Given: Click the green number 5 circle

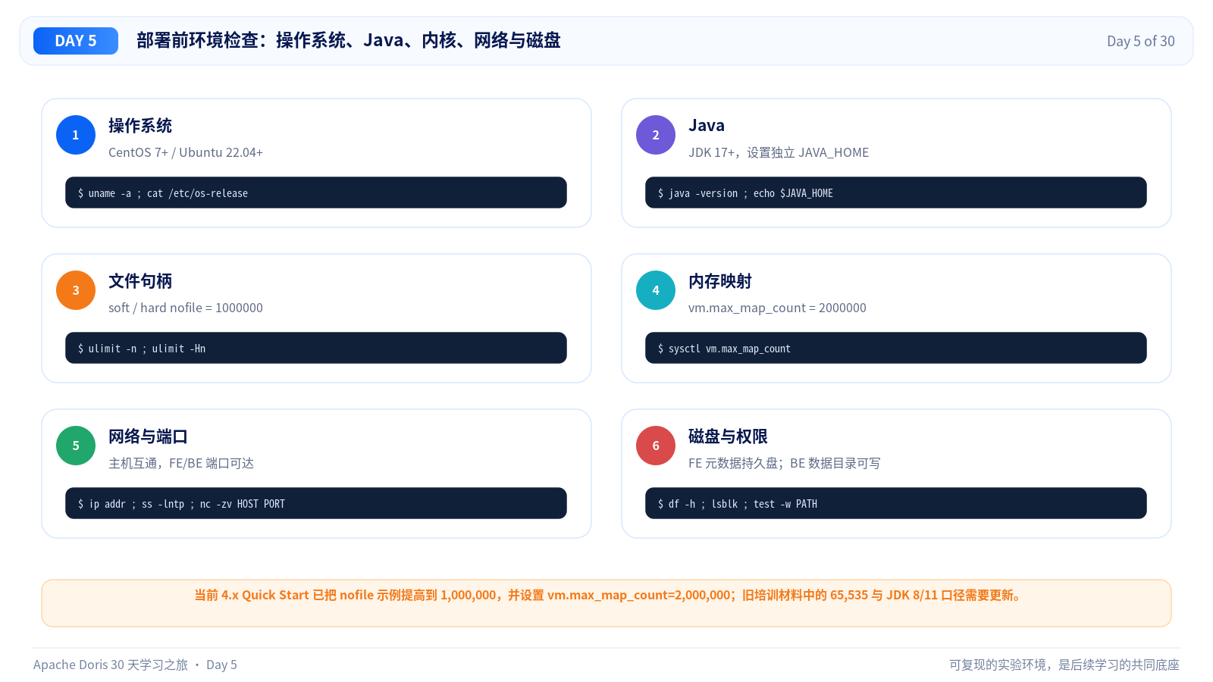Looking at the screenshot, I should point(76,446).
